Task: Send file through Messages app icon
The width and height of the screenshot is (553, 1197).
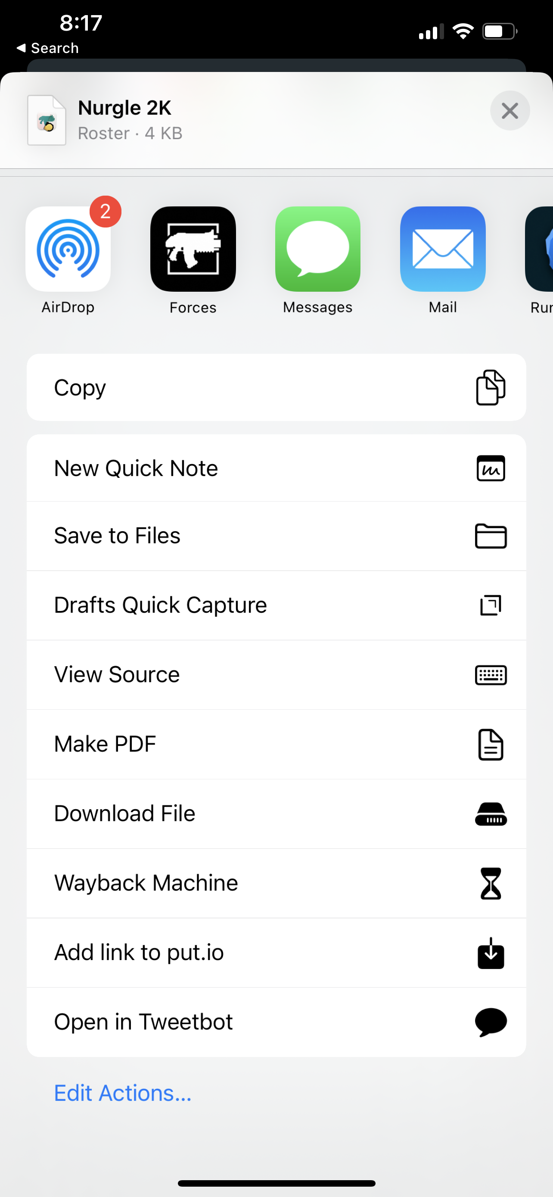Action: click(318, 249)
